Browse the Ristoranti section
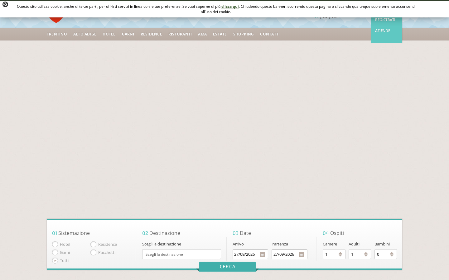The image size is (449, 280). tap(180, 34)
